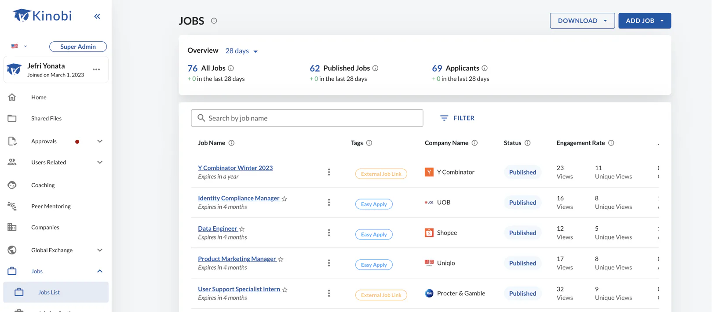Collapse the sidebar with double-chevron icon
Screen dimensions: 712x312
pyautogui.click(x=97, y=16)
